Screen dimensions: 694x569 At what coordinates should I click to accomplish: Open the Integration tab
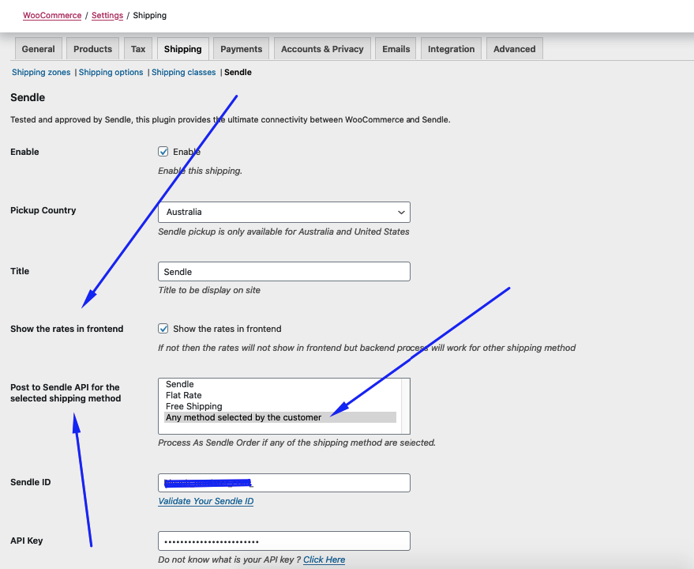coord(451,49)
